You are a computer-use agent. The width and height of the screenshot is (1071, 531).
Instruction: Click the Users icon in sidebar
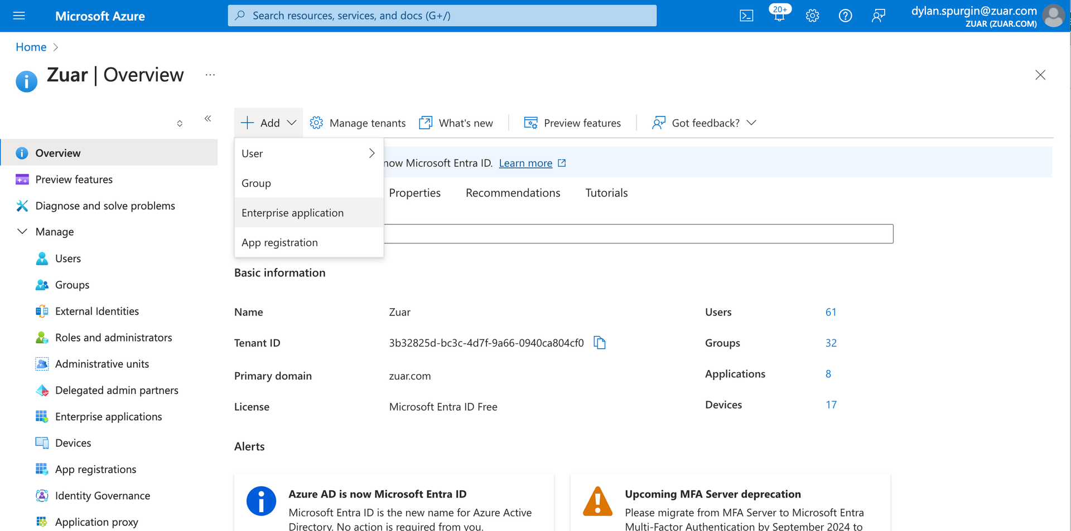[42, 259]
